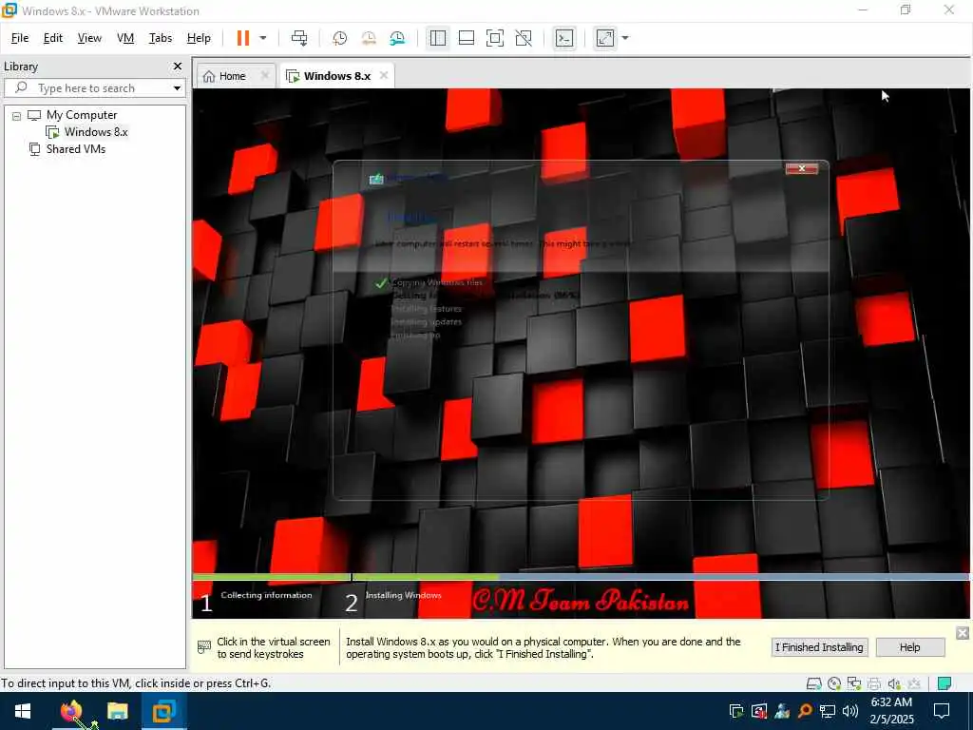Click the stretch guest display icon
Viewport: 973px width, 730px height.
(605, 38)
